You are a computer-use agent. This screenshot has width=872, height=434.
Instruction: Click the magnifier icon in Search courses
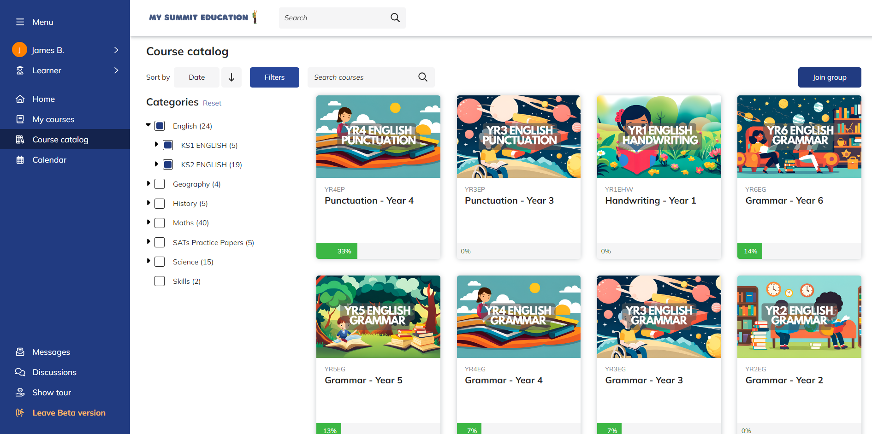pyautogui.click(x=423, y=77)
